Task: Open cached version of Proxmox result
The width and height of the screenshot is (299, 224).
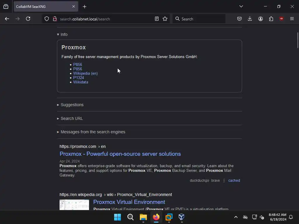Action: [x=234, y=180]
